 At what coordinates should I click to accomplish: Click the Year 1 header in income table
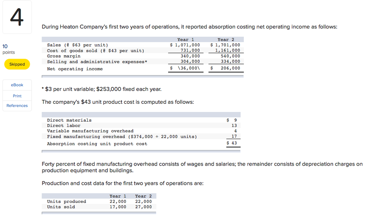185,40
